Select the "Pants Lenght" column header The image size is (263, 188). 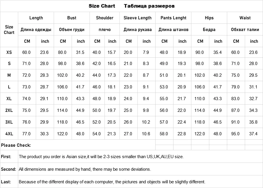173,18
